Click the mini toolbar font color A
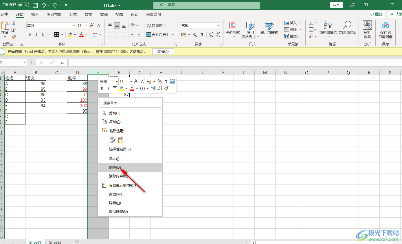Viewport: 402px width, 244px height. (x=132, y=88)
